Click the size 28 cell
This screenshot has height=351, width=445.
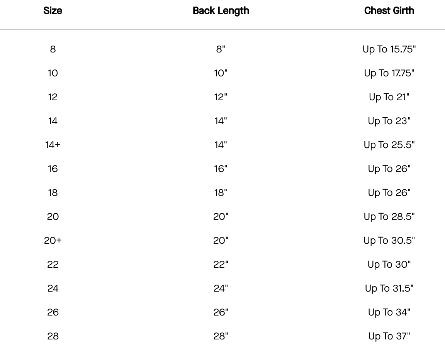pyautogui.click(x=53, y=336)
